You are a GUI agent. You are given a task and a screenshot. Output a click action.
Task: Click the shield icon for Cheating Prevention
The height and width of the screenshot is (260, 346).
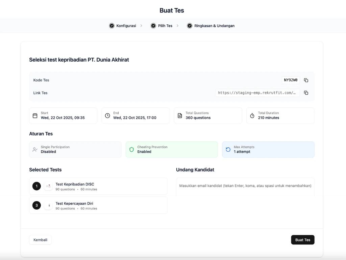pyautogui.click(x=132, y=150)
